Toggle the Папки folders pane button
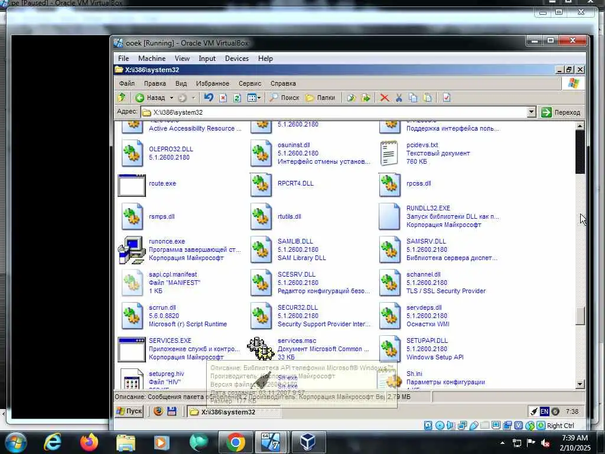 click(320, 98)
